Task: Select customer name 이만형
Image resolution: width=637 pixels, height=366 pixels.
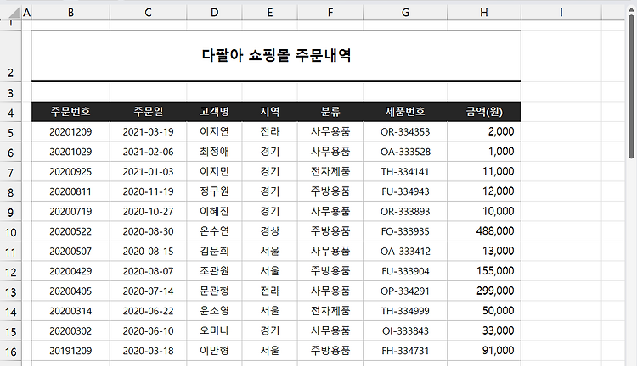Action: pos(215,351)
